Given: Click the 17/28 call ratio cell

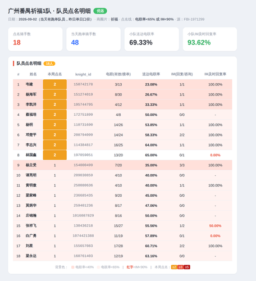Looking at the screenshot, I should pos(118,246).
